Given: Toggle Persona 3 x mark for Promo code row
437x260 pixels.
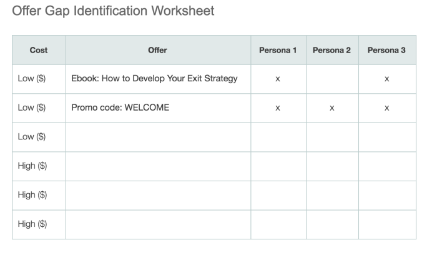Looking at the screenshot, I should (x=387, y=108).
